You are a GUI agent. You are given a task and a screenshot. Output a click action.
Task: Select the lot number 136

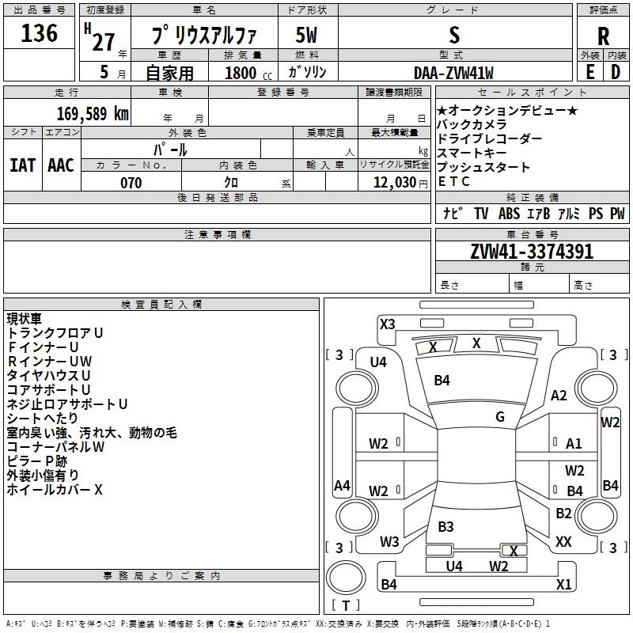39,33
